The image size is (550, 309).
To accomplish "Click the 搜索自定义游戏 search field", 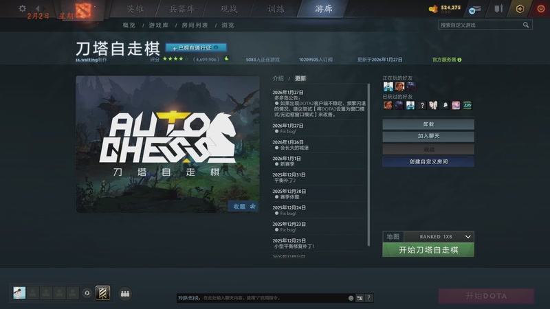I will [x=481, y=25].
